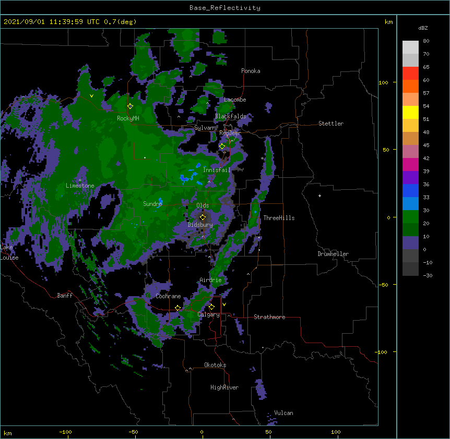
Task: Click the Drumheller label
Action: click(x=333, y=254)
